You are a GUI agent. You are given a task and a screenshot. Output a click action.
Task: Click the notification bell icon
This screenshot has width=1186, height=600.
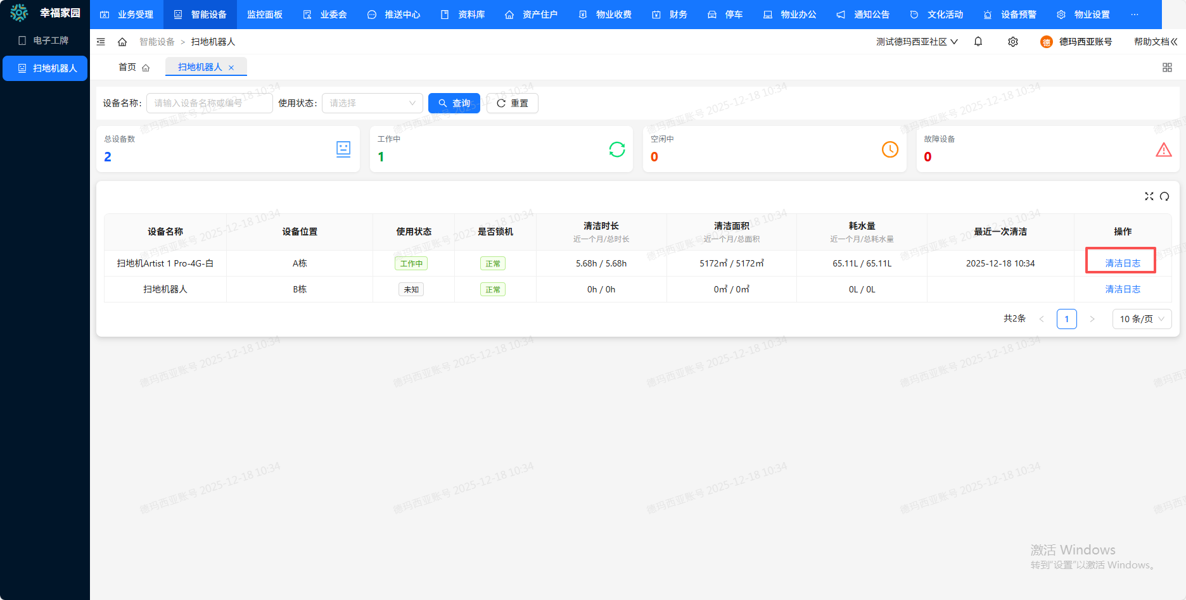point(978,42)
